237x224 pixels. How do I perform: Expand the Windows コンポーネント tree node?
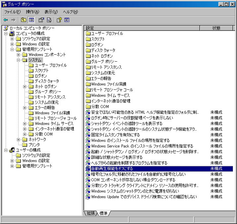19,55
